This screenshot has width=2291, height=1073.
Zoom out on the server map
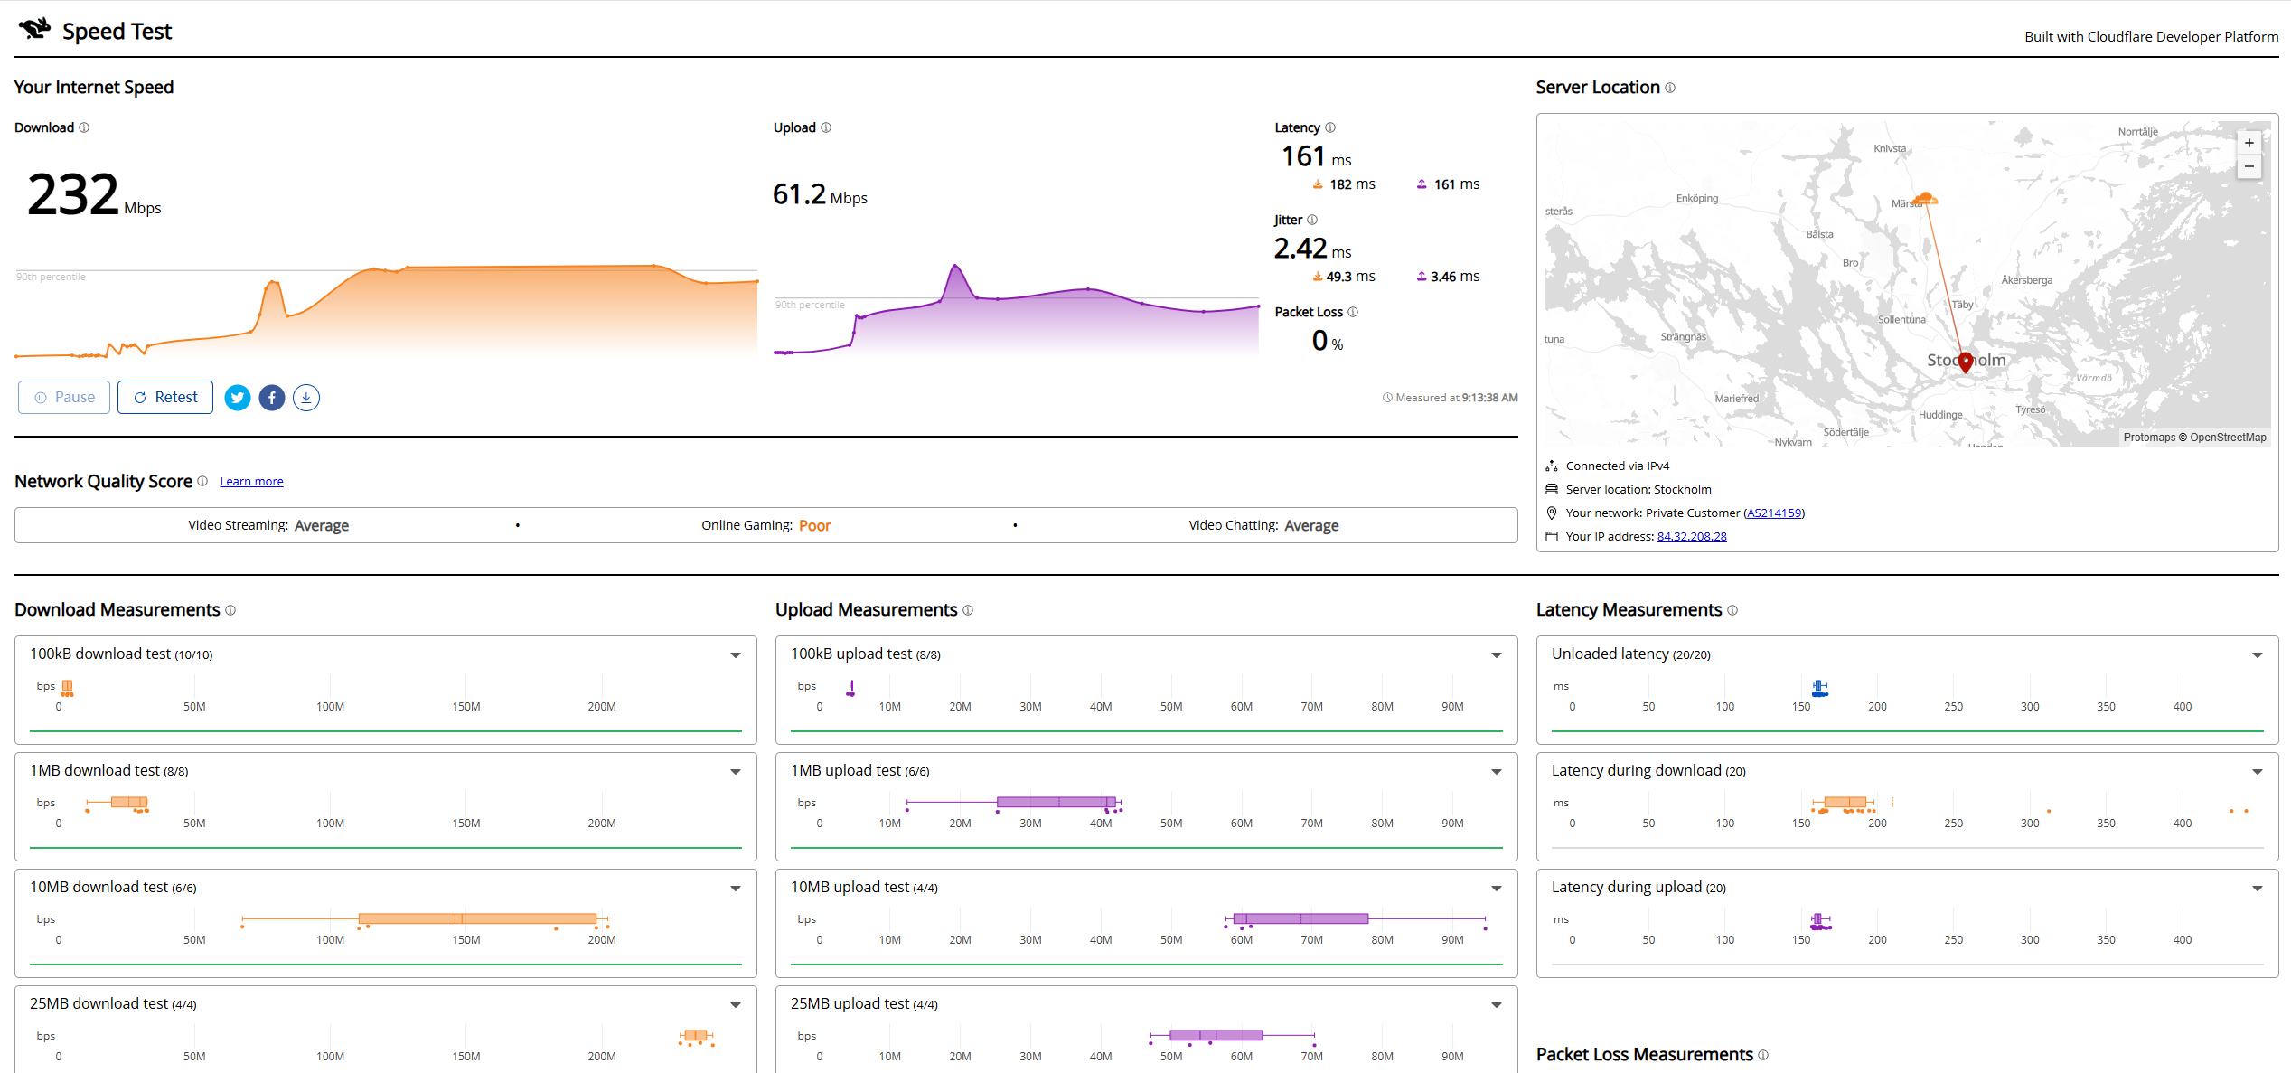click(2249, 166)
